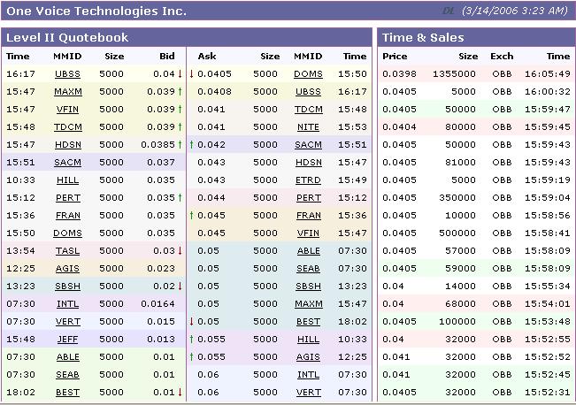Click the 15:54:01 trade time
Image resolution: width=576 pixels, height=405 pixels.
pos(548,303)
